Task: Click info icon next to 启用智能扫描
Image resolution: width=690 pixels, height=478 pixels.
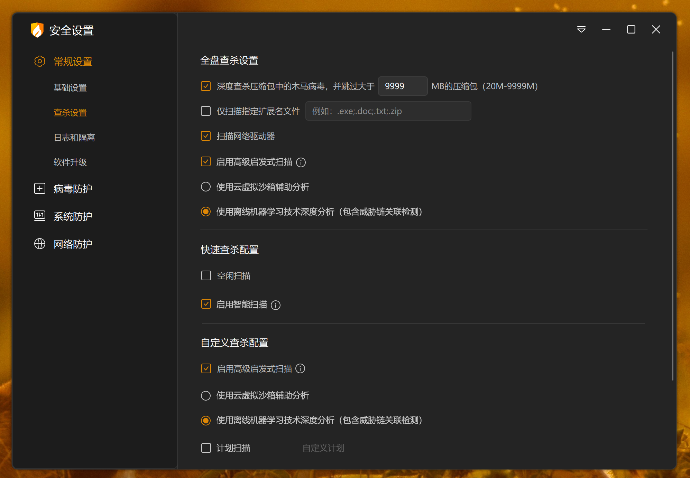Action: pos(276,305)
